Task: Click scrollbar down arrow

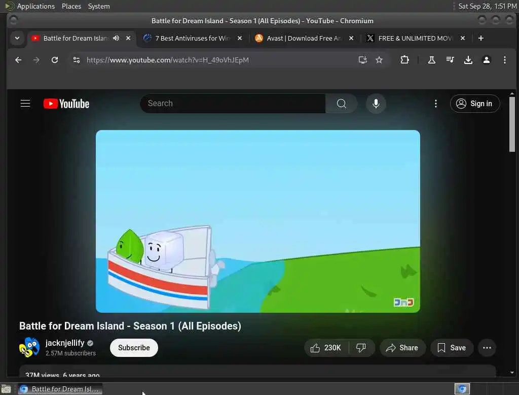Action: coord(512,373)
